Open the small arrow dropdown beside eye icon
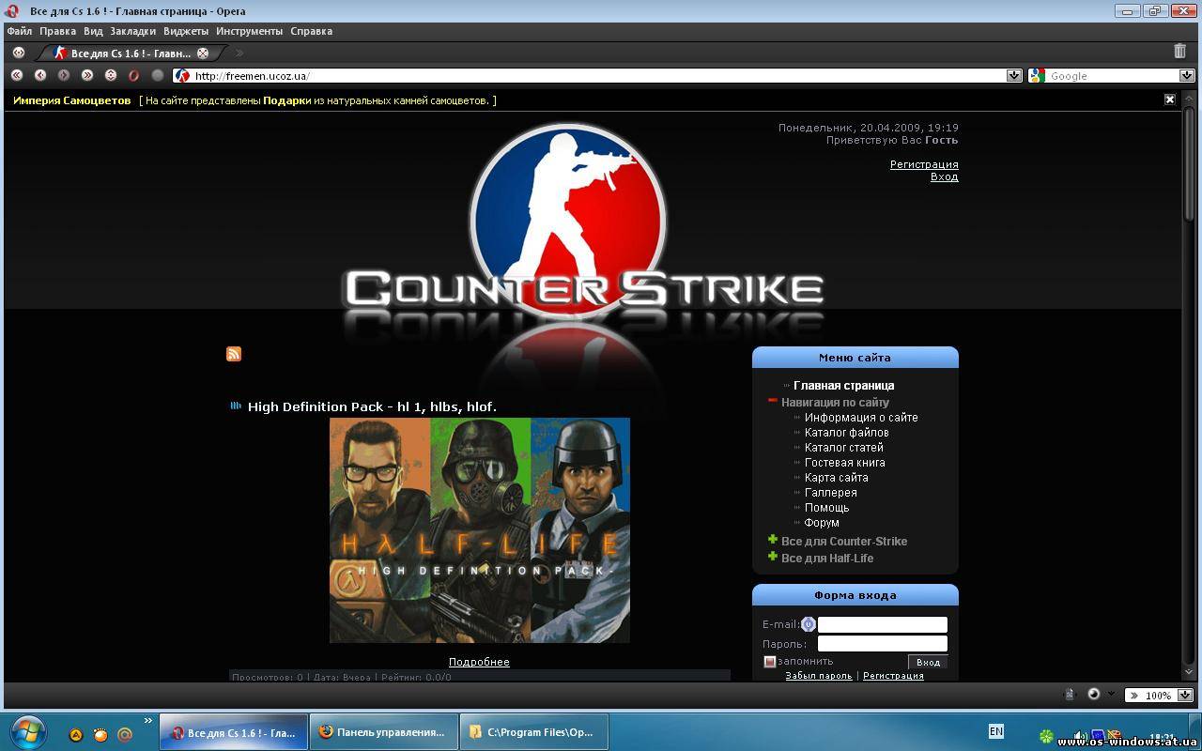 point(1111,694)
